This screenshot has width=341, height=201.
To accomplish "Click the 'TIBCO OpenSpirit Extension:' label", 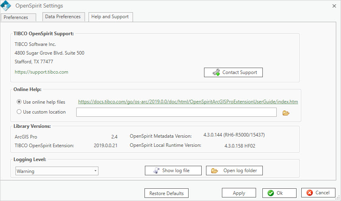I will (x=44, y=146).
